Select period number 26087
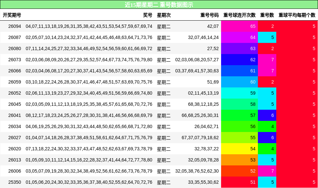 14,37
